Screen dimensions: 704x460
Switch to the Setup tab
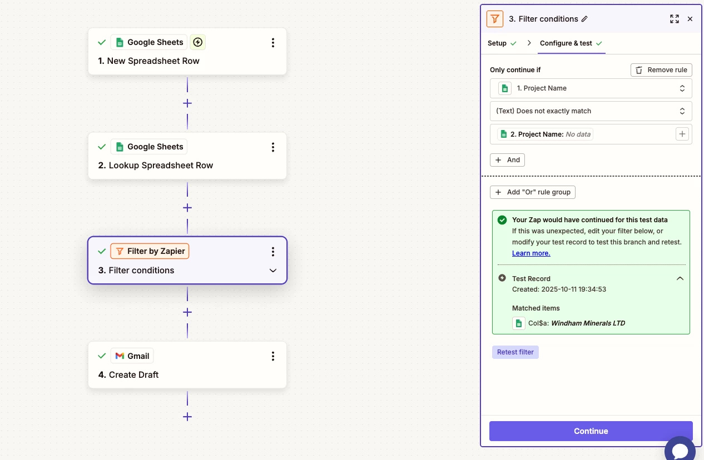pyautogui.click(x=502, y=43)
